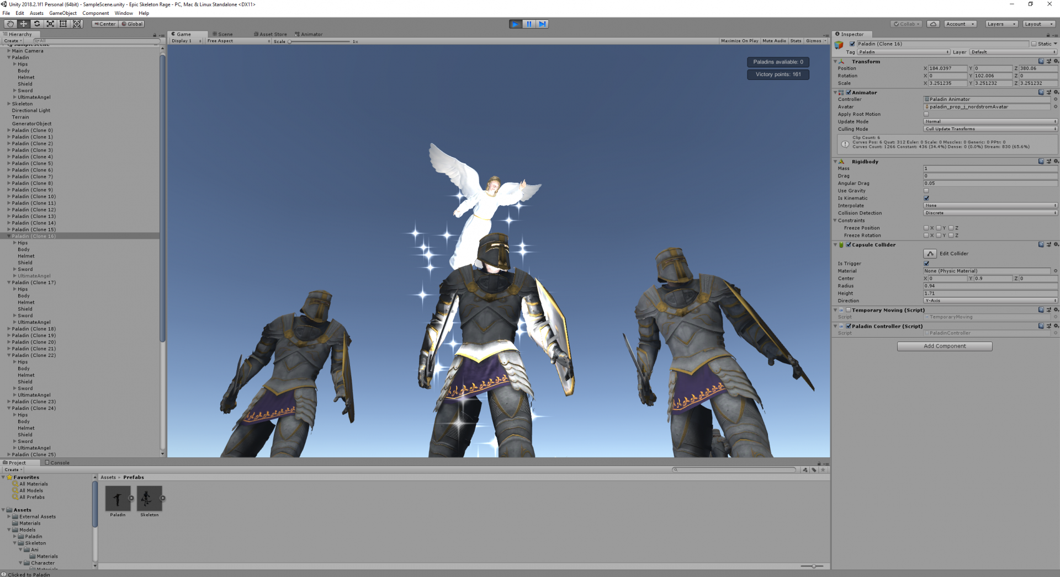This screenshot has height=577, width=1060.
Task: Expand the Paladin (Clone 17) hierarchy item
Action: coord(9,282)
